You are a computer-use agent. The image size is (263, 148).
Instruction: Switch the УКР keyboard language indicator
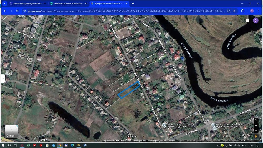pos(244,145)
